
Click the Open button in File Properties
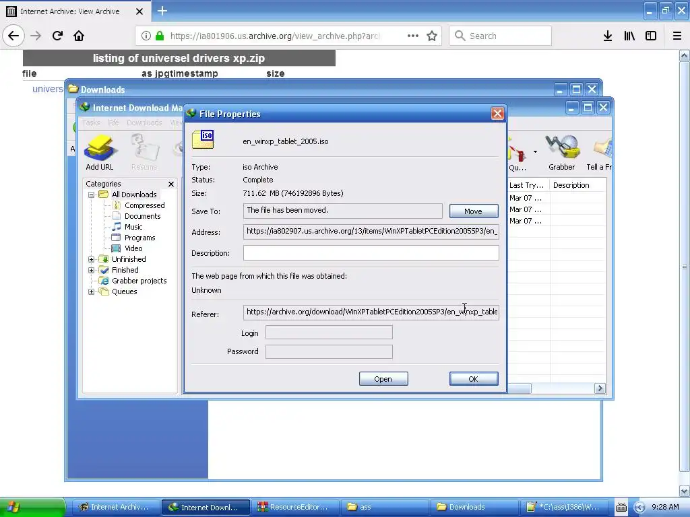383,379
